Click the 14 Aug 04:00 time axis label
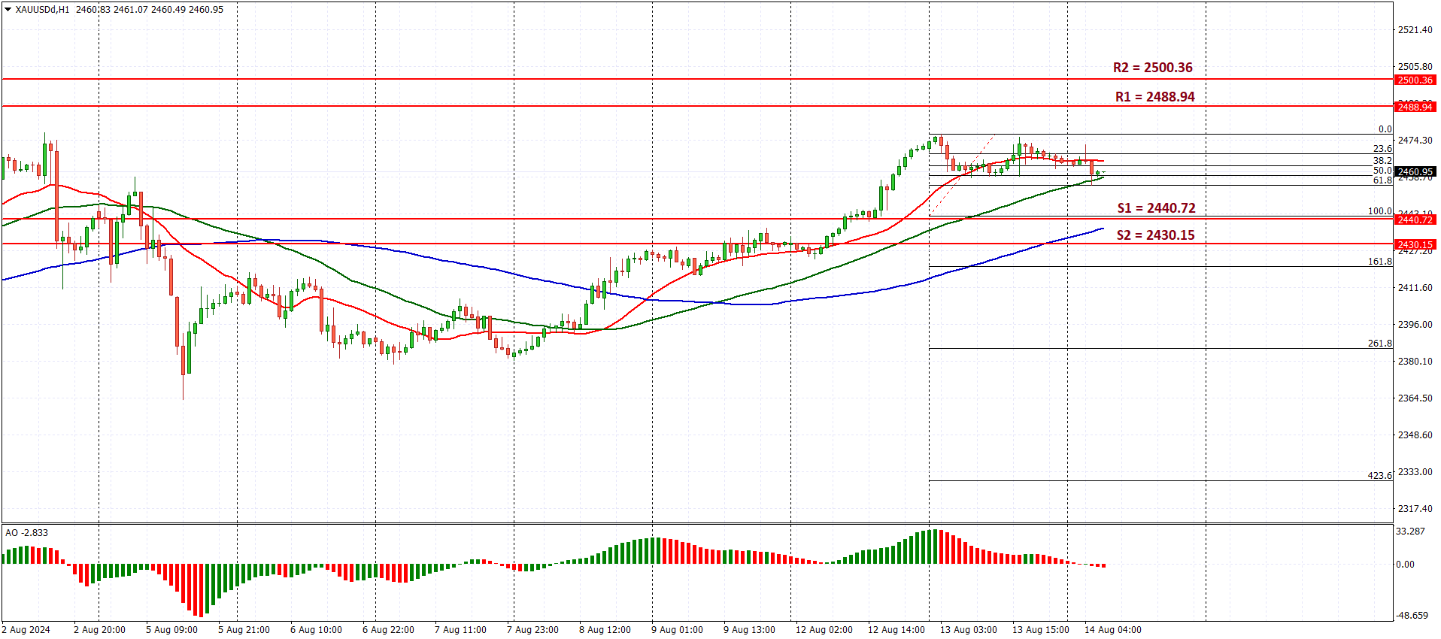This screenshot has height=639, width=1441. coord(1112,630)
